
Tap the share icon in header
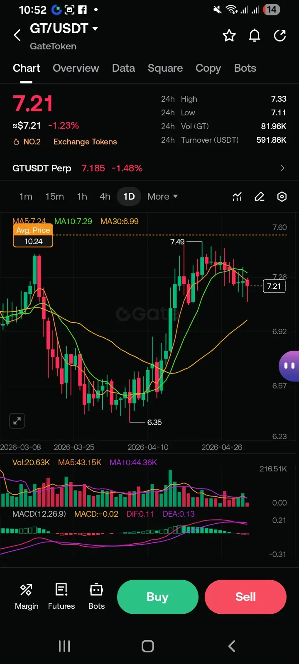pos(280,36)
